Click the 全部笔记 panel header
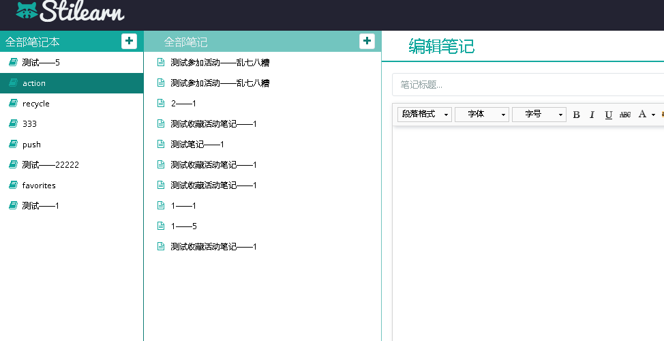 coord(185,42)
